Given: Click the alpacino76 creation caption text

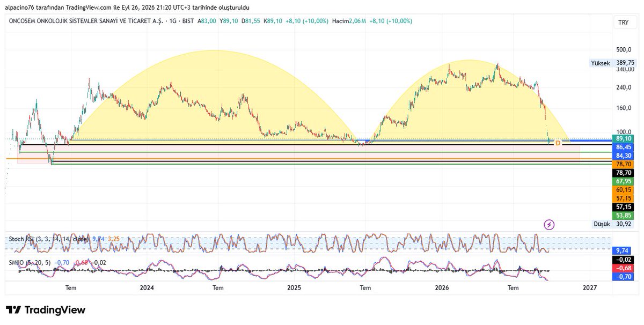Looking at the screenshot, I should (x=127, y=7).
